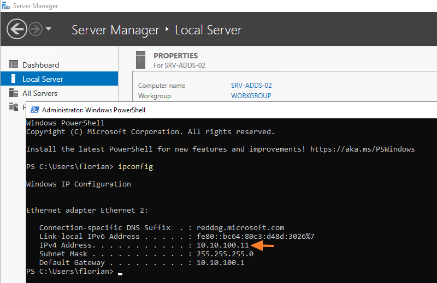The height and width of the screenshot is (283, 437).
Task: Open Dashboard in the sidebar
Action: pos(40,65)
